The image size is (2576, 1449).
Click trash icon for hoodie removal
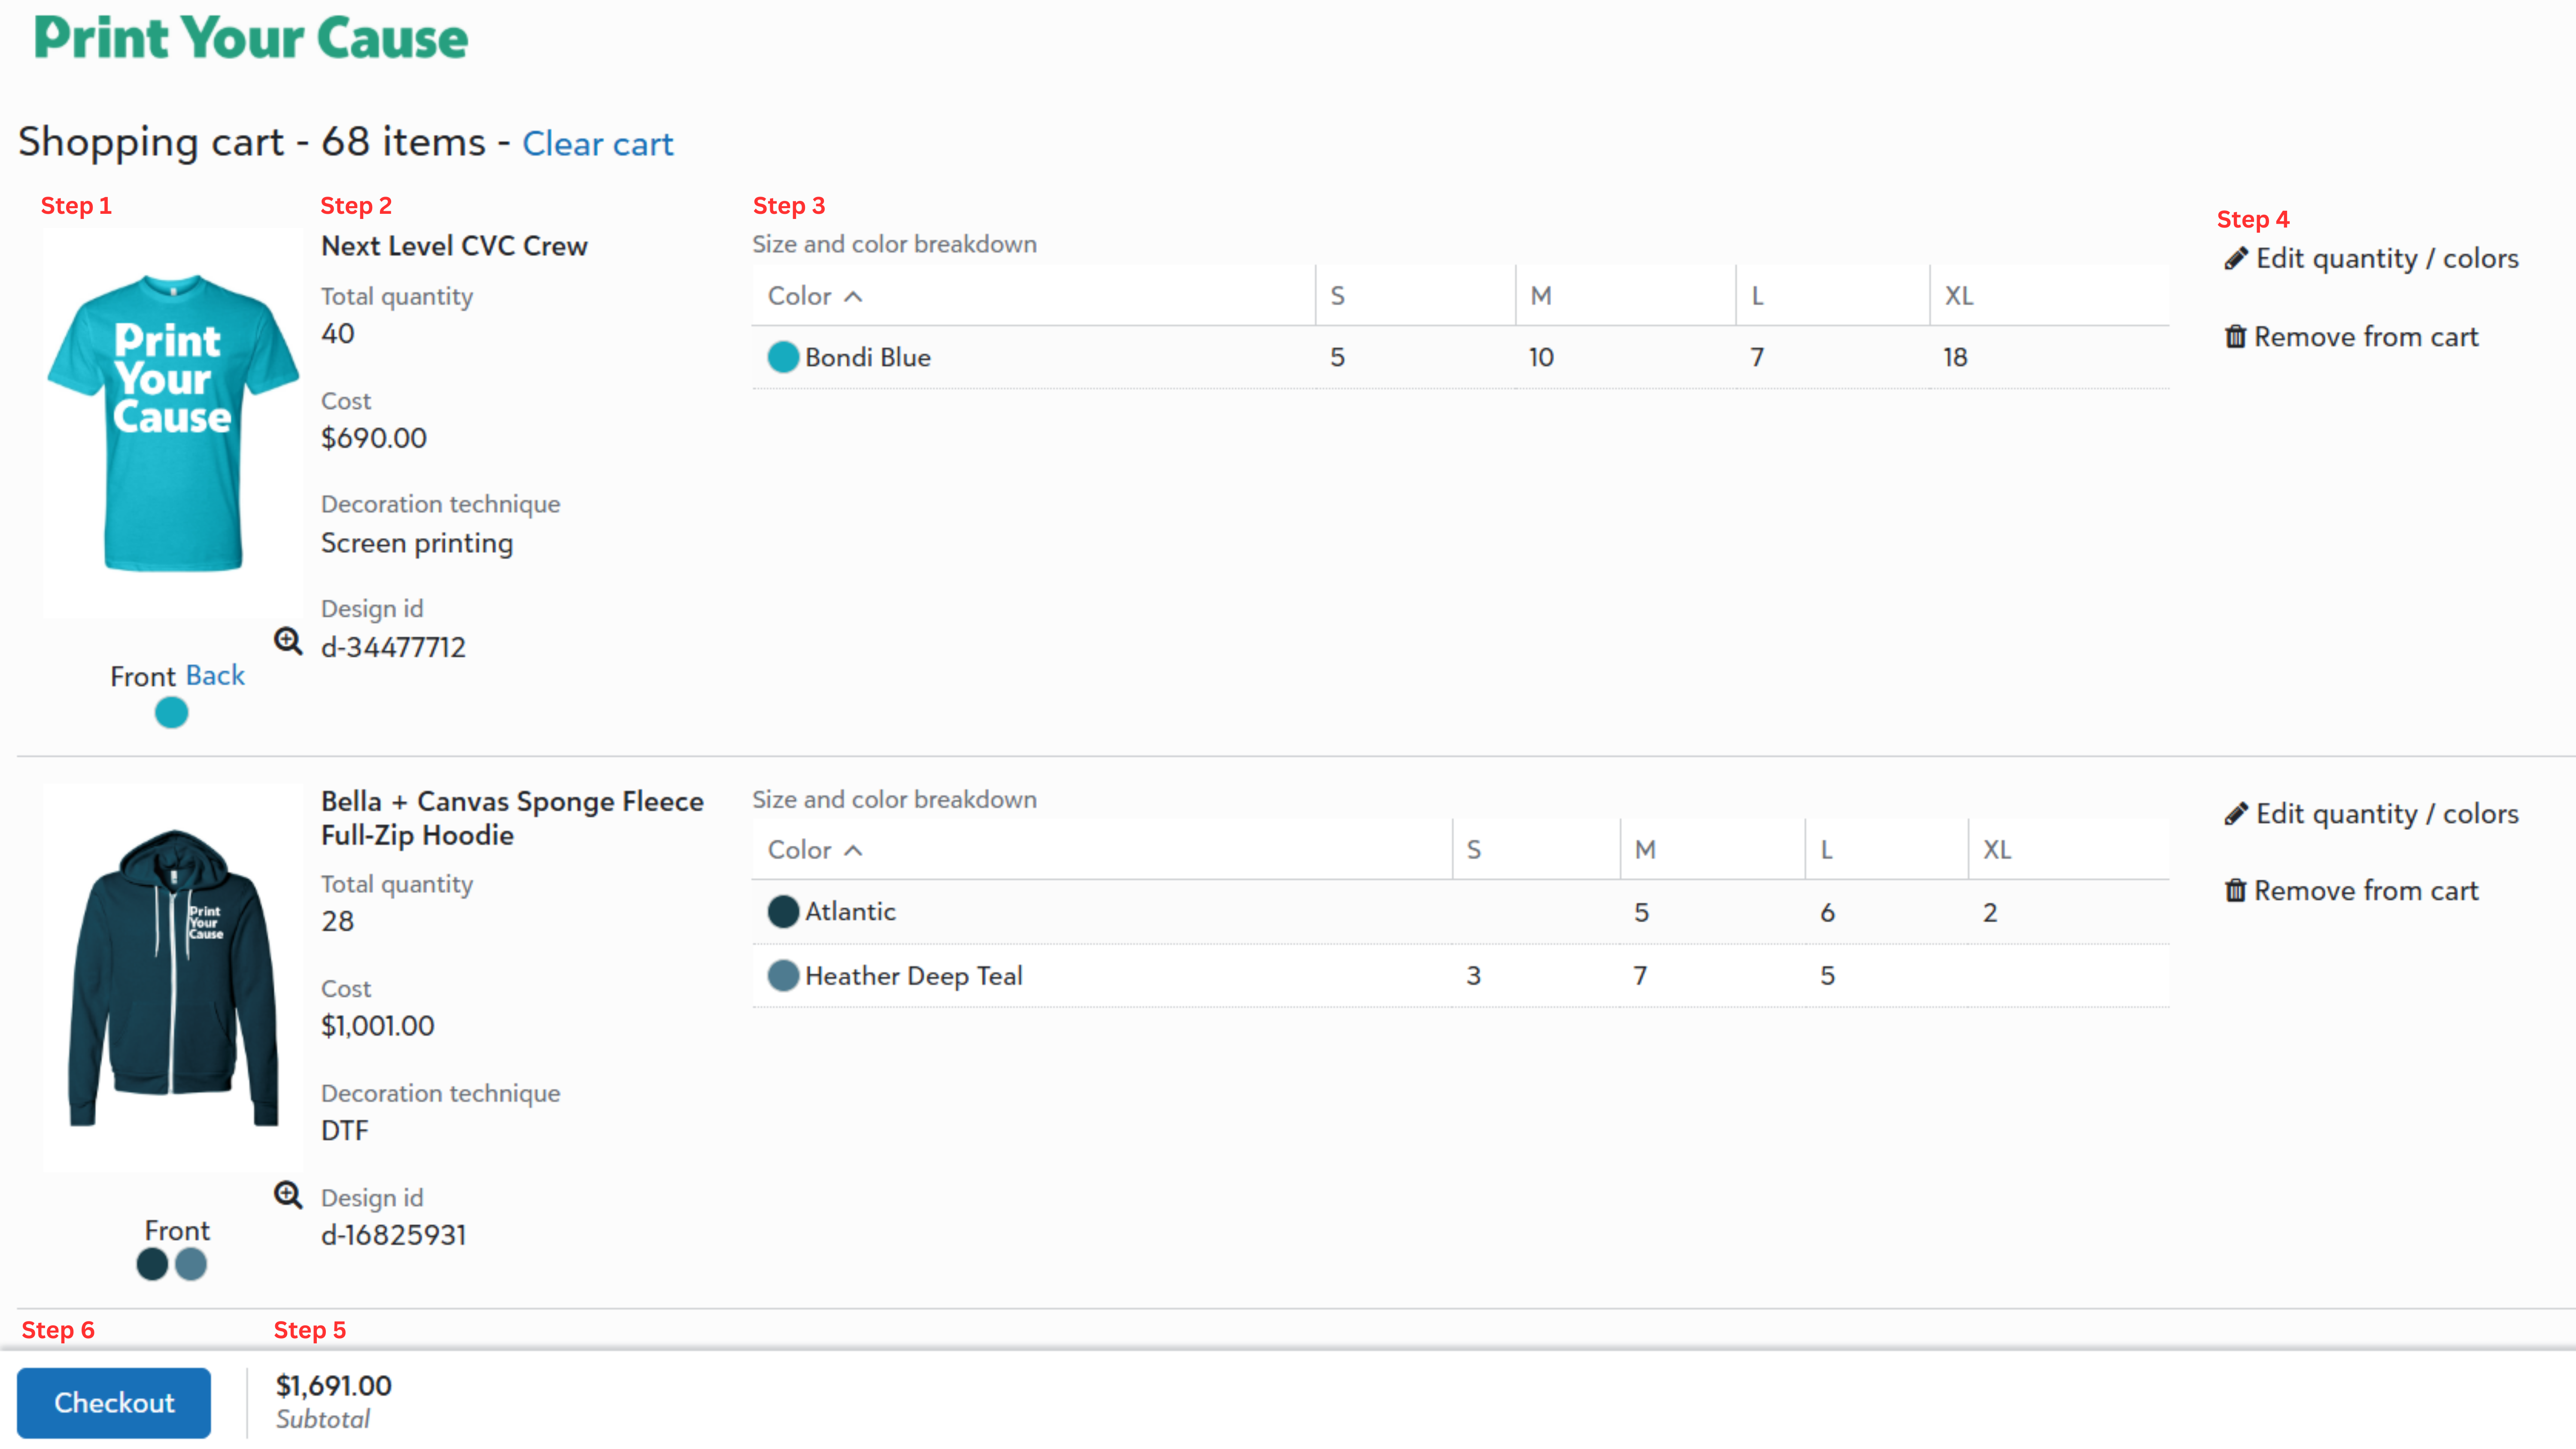point(2235,891)
